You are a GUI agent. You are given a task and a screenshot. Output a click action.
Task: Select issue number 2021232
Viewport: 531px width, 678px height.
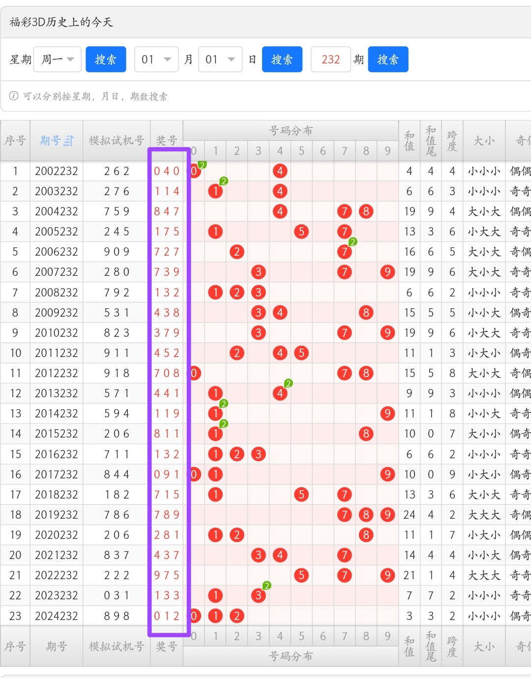(x=57, y=555)
